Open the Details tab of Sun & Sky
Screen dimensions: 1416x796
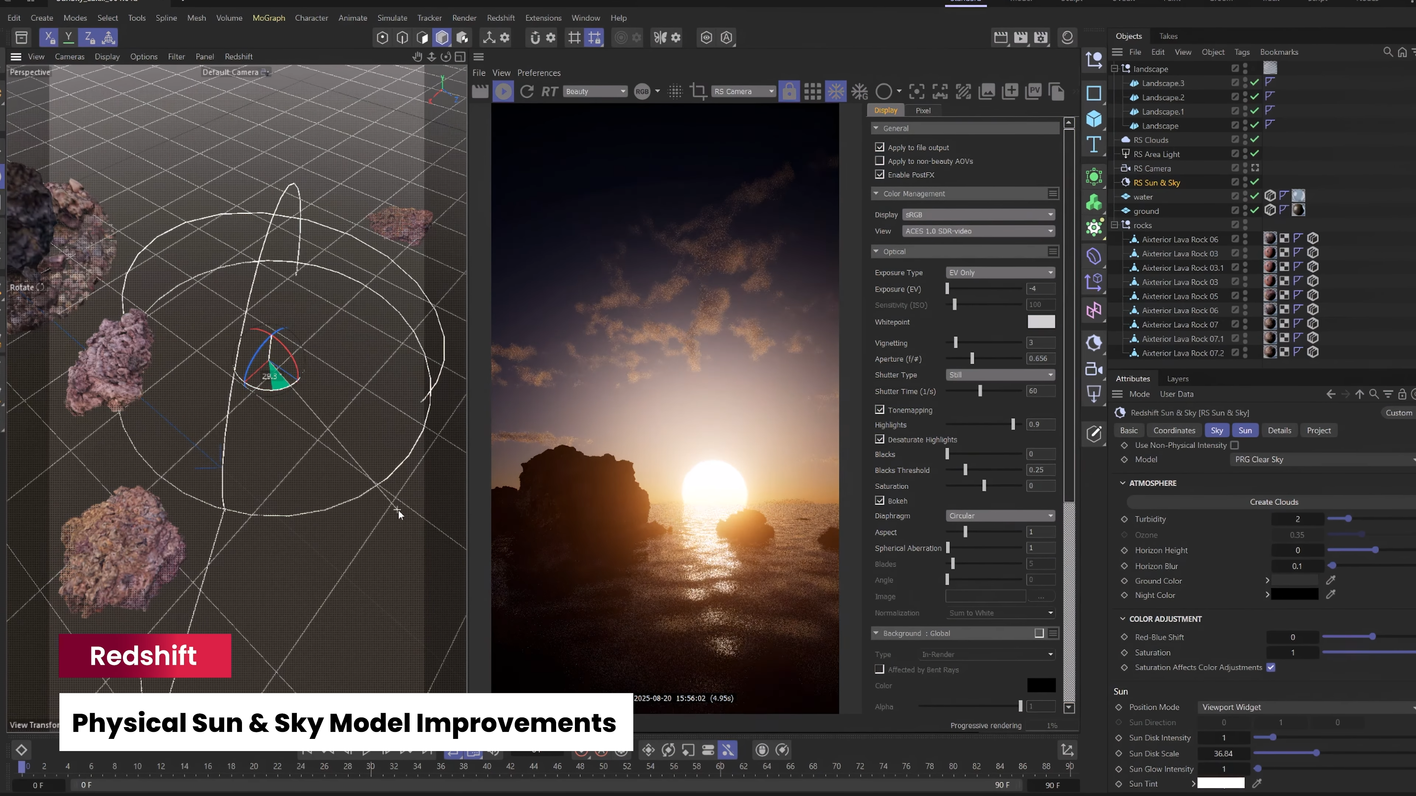[x=1278, y=430]
